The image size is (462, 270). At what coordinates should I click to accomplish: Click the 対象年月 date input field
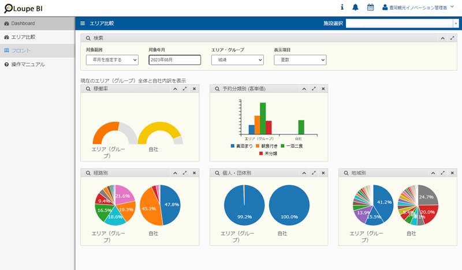click(174, 60)
